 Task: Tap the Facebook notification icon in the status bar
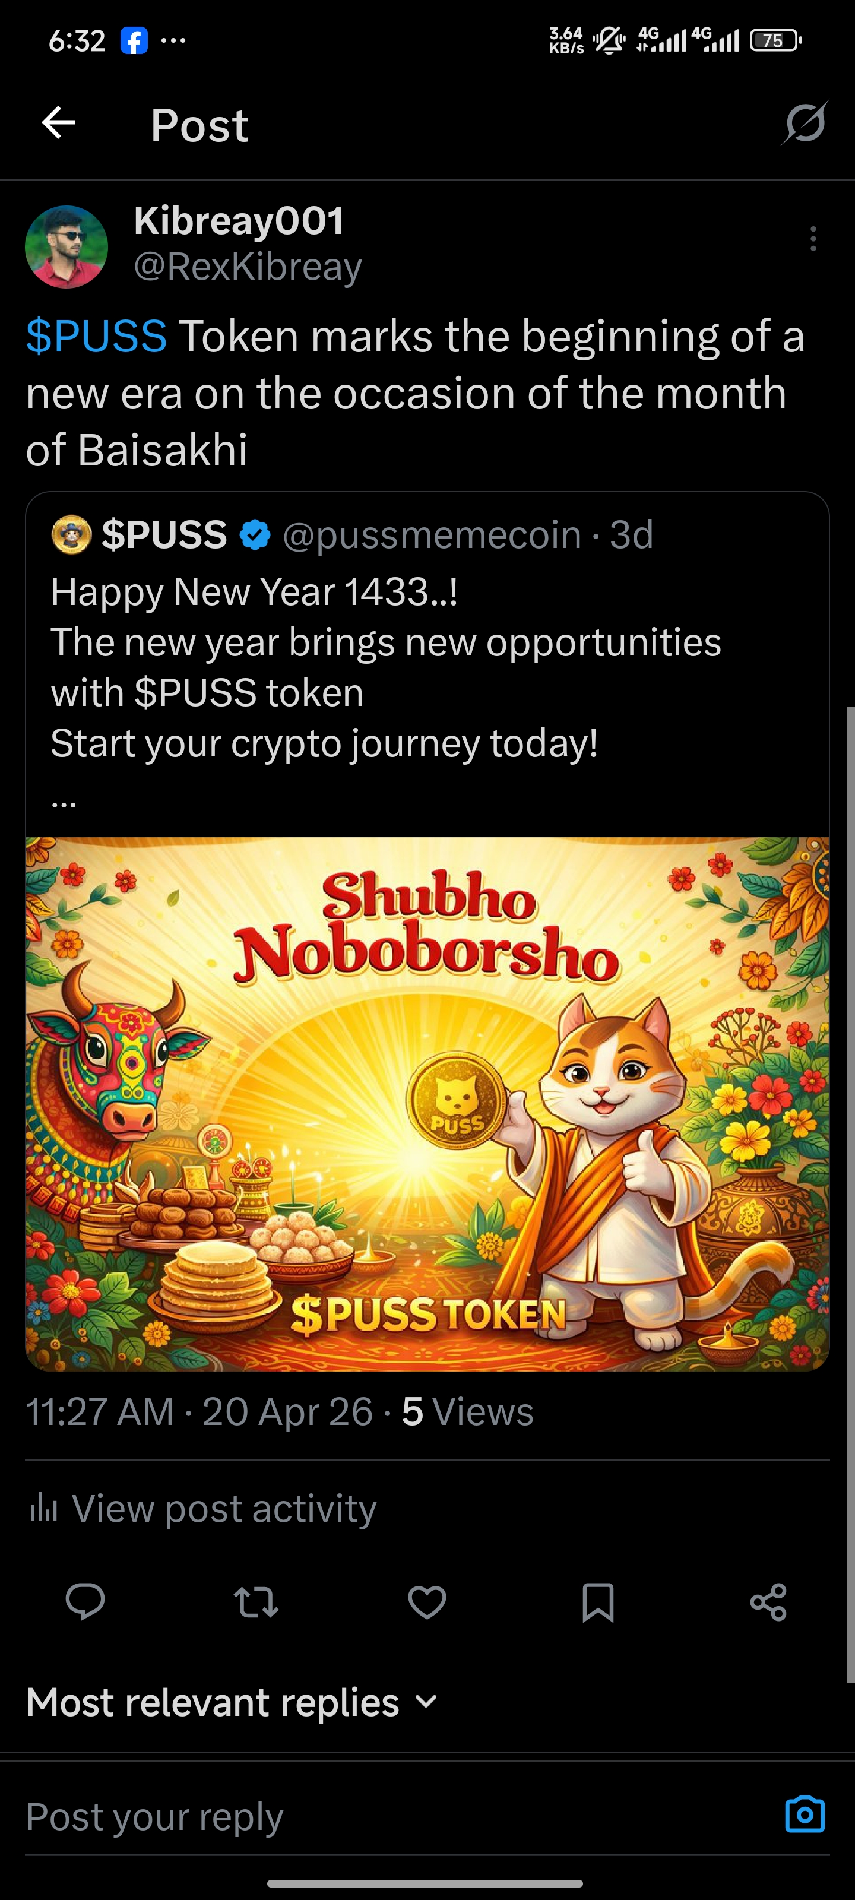[134, 42]
